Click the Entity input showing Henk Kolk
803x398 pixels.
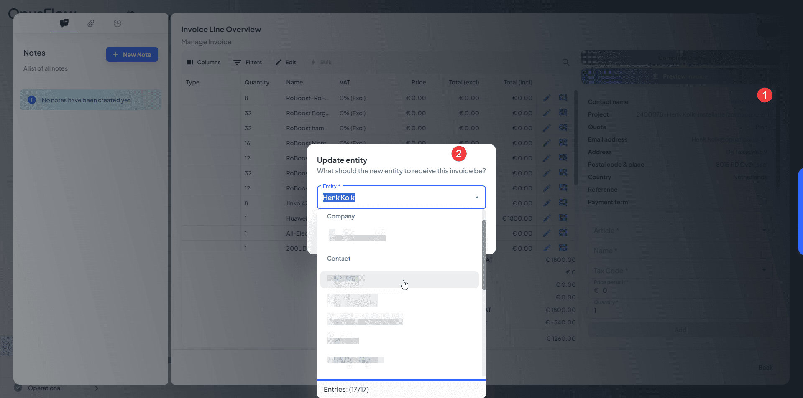[393, 198]
